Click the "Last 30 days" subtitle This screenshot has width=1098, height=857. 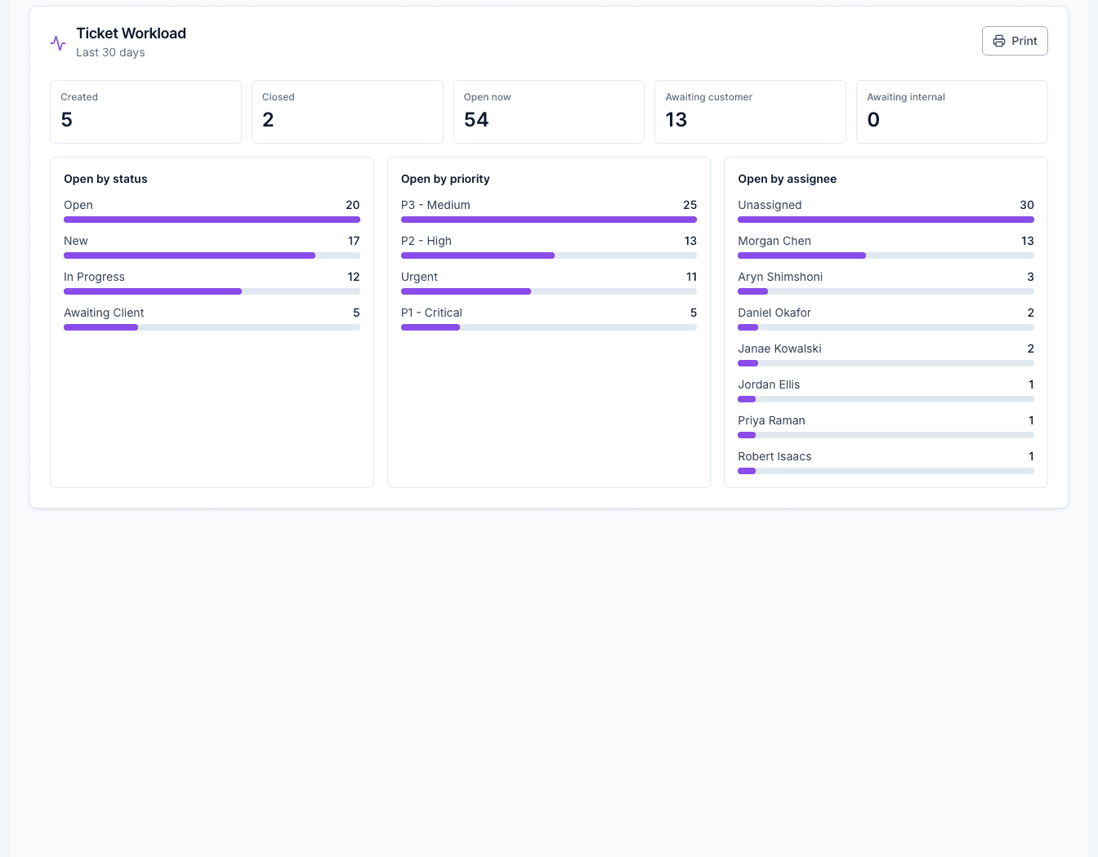click(x=110, y=52)
